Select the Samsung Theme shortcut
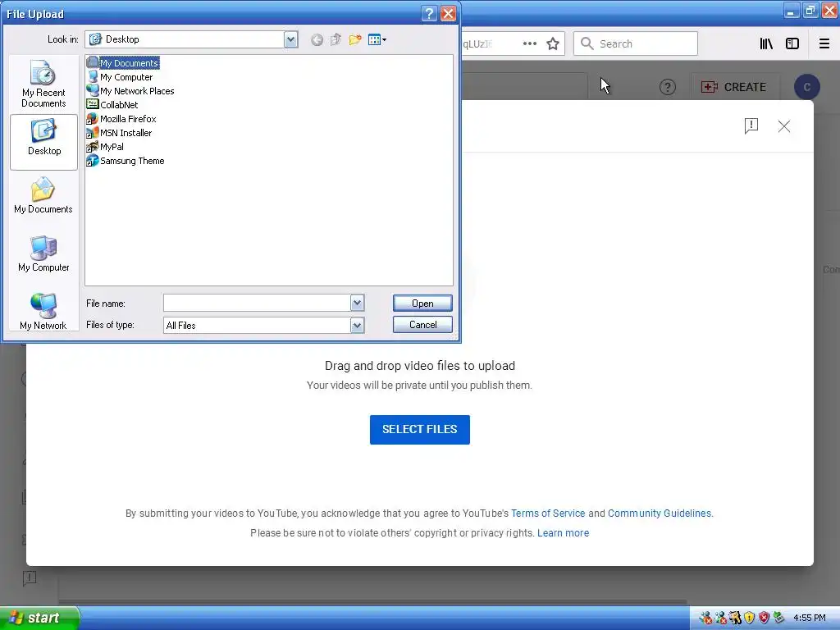 [x=126, y=161]
